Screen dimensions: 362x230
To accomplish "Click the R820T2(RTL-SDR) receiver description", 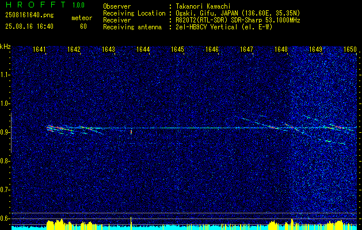I will click(238, 20).
